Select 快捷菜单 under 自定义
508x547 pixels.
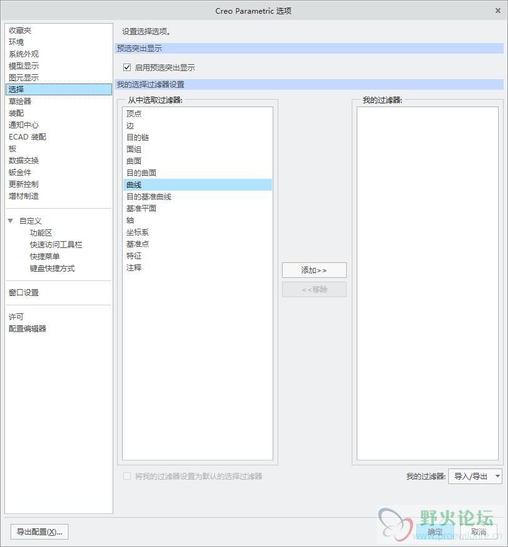tap(45, 257)
